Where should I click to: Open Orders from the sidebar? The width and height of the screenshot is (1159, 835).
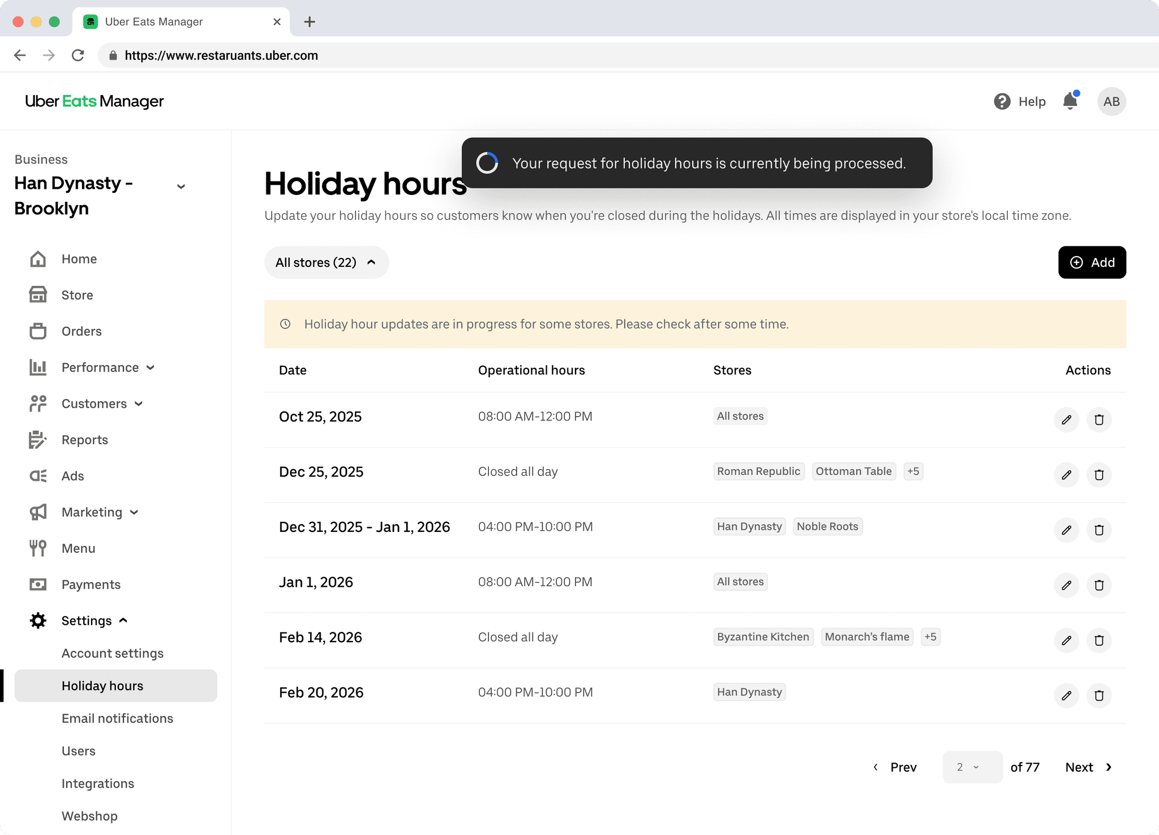pyautogui.click(x=81, y=331)
